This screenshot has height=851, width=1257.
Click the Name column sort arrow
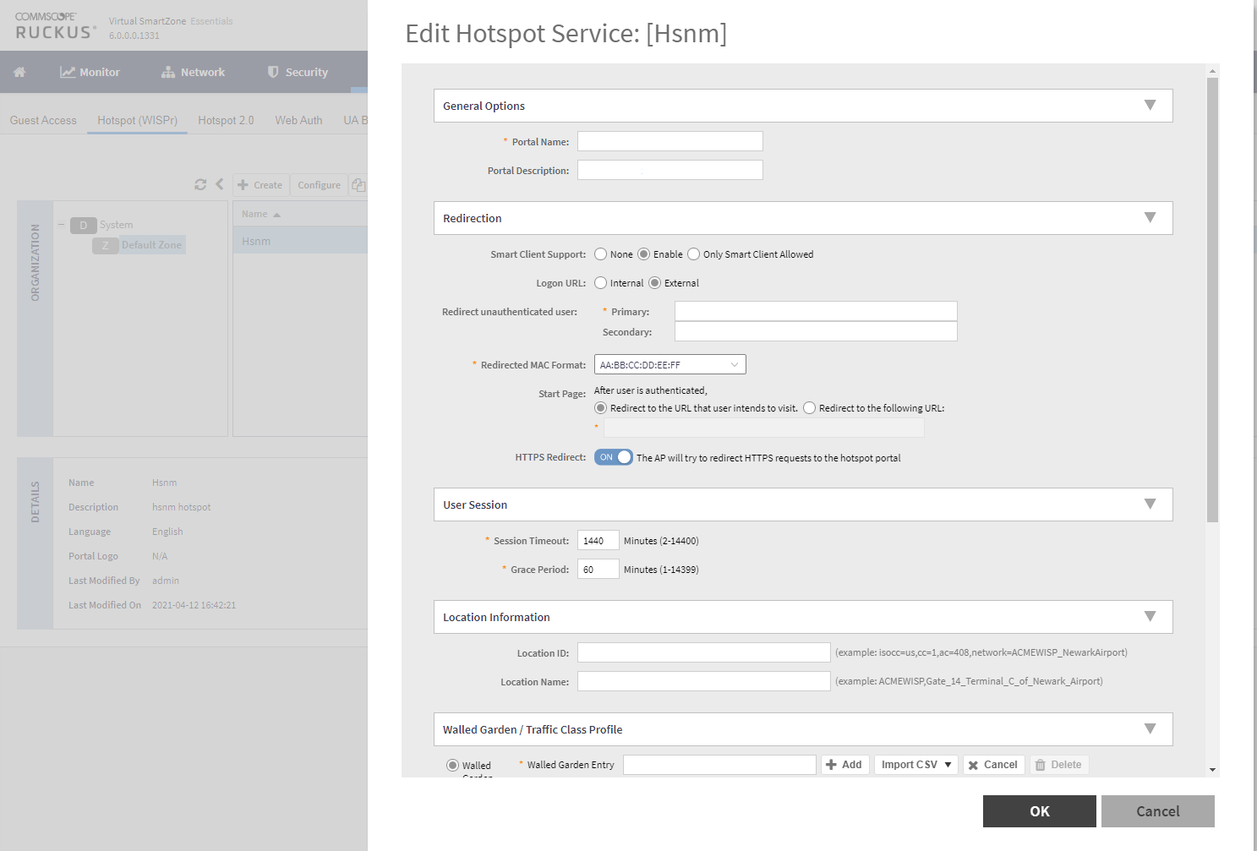276,215
